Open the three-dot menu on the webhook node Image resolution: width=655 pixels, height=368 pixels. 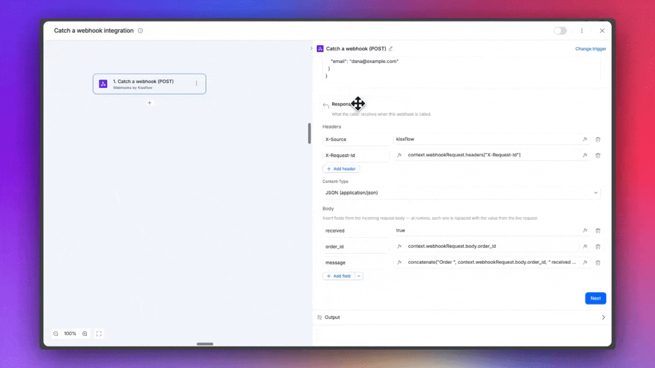click(196, 83)
